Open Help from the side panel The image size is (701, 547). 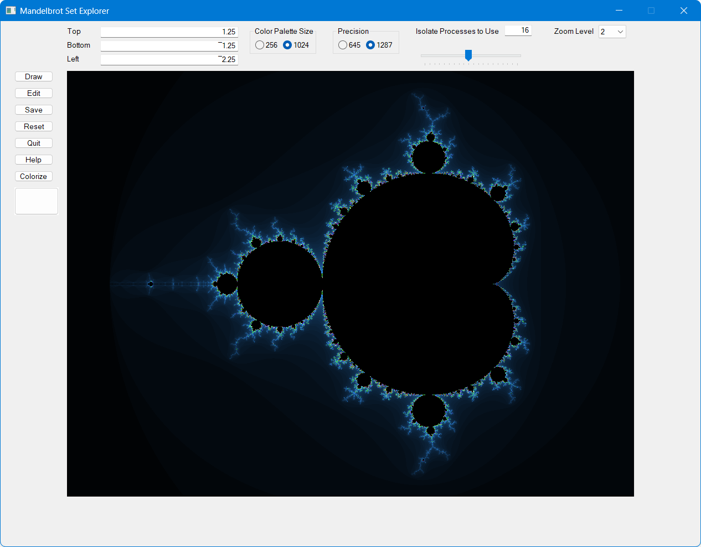pos(34,160)
